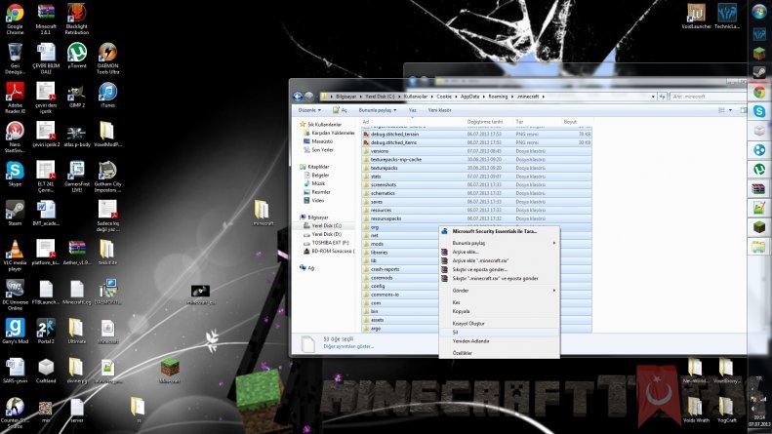Select the texturepacks folder row
The height and width of the screenshot is (434, 772).
click(x=476, y=168)
